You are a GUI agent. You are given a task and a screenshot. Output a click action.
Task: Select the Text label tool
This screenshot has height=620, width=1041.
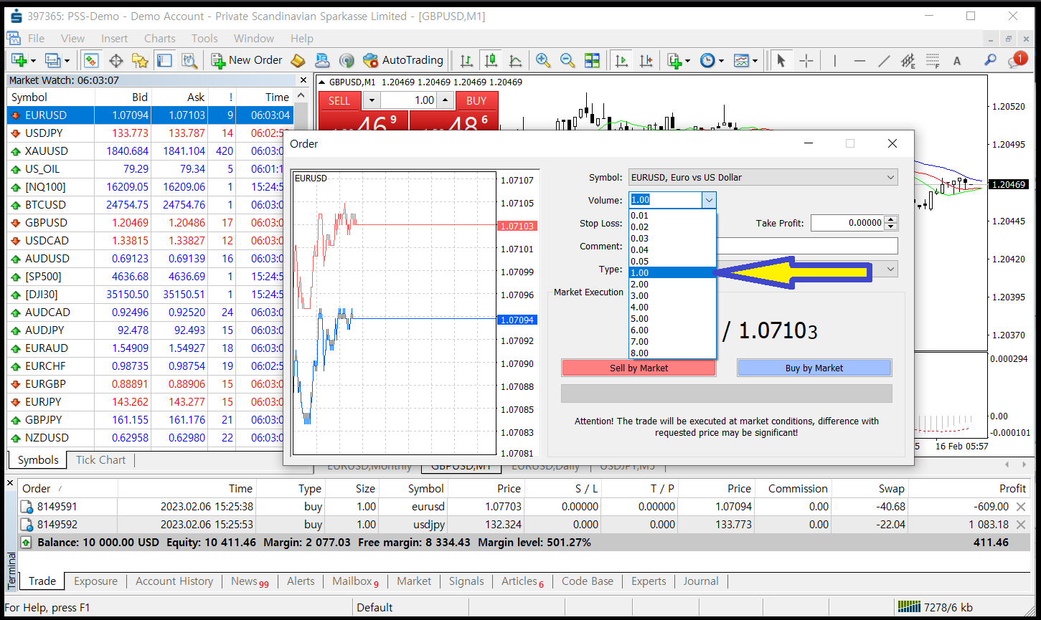(x=957, y=61)
